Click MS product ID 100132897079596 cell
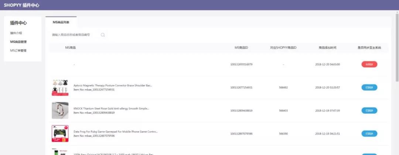399x155 pixels. click(241, 134)
